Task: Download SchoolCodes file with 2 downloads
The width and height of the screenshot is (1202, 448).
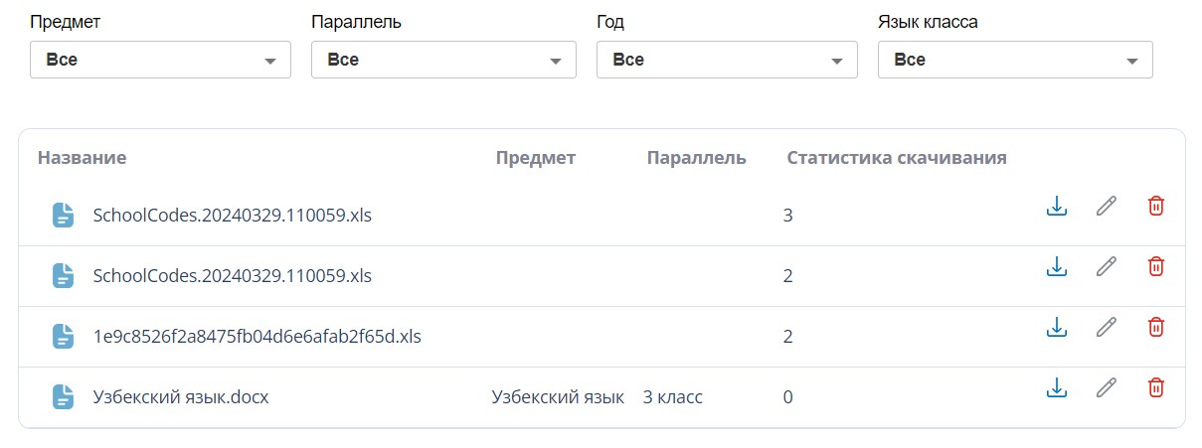Action: pos(1057,266)
